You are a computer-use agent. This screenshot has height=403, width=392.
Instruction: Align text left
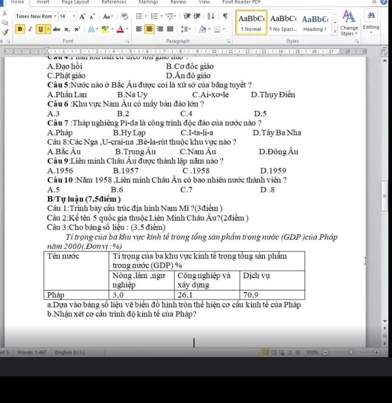[x=139, y=29]
